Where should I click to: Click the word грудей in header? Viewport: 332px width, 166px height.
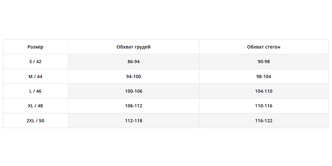click(x=143, y=47)
